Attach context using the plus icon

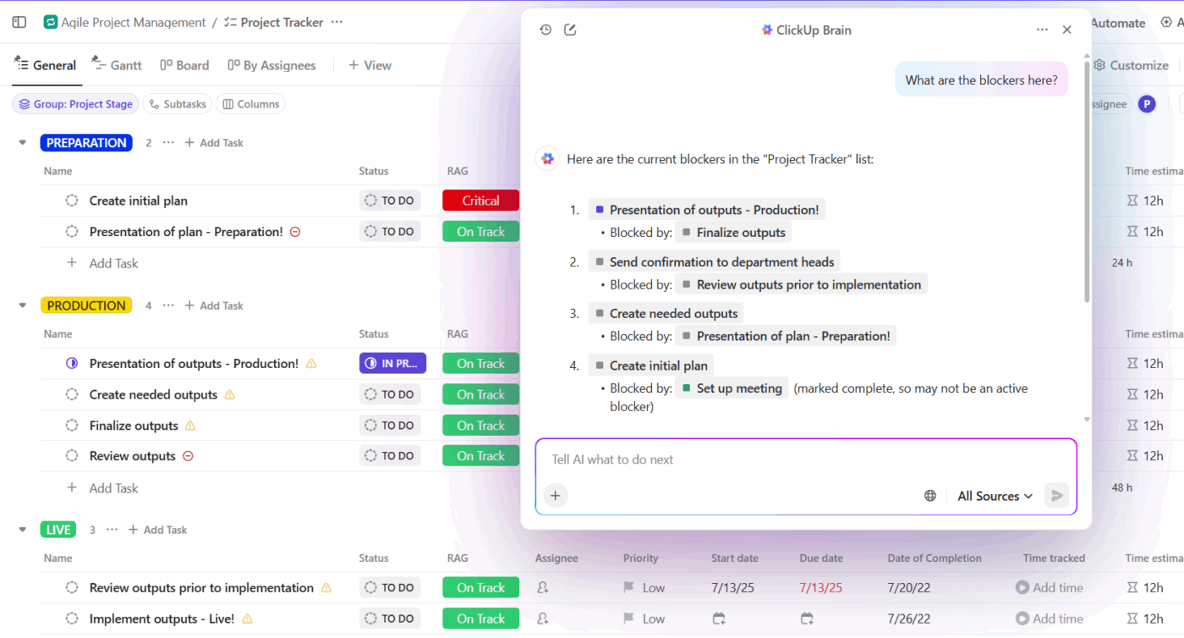point(556,495)
